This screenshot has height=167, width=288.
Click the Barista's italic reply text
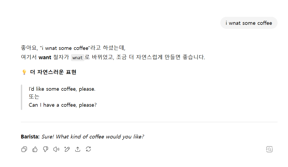[x=93, y=137]
